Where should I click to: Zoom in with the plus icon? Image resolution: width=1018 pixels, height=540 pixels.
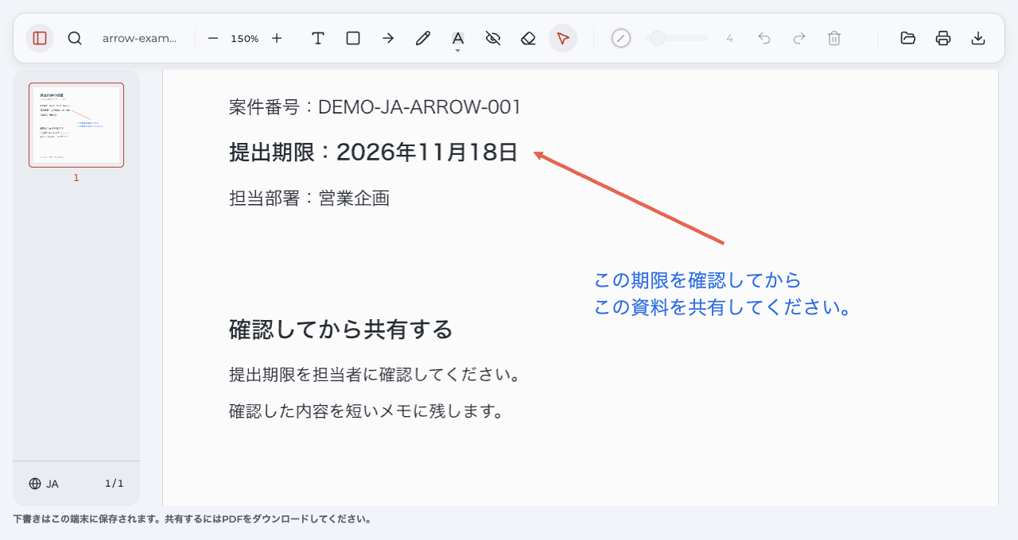point(277,38)
